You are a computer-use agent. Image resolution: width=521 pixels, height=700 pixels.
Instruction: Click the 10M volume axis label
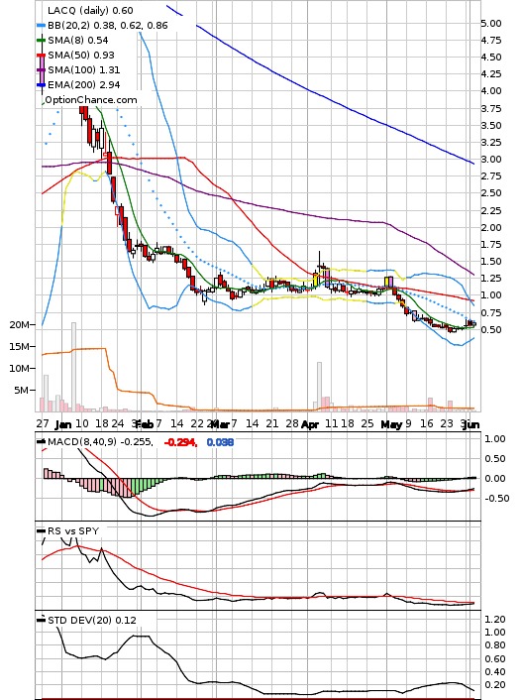[19, 369]
